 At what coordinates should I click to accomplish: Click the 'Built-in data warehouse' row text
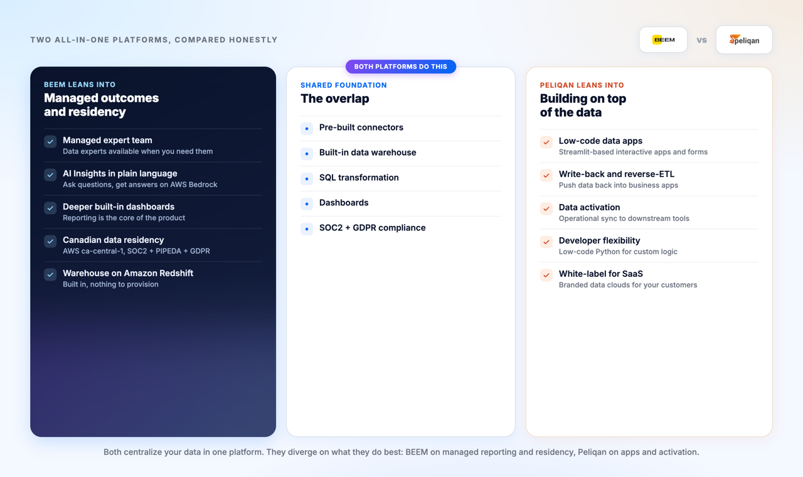tap(368, 153)
